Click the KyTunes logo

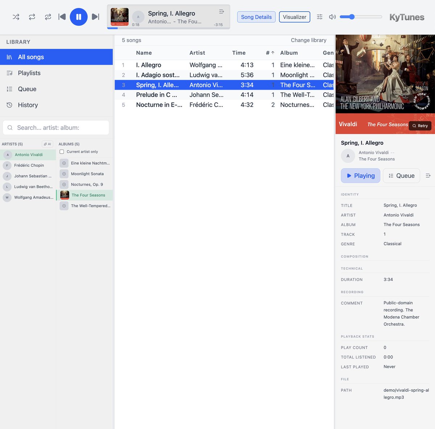407,17
